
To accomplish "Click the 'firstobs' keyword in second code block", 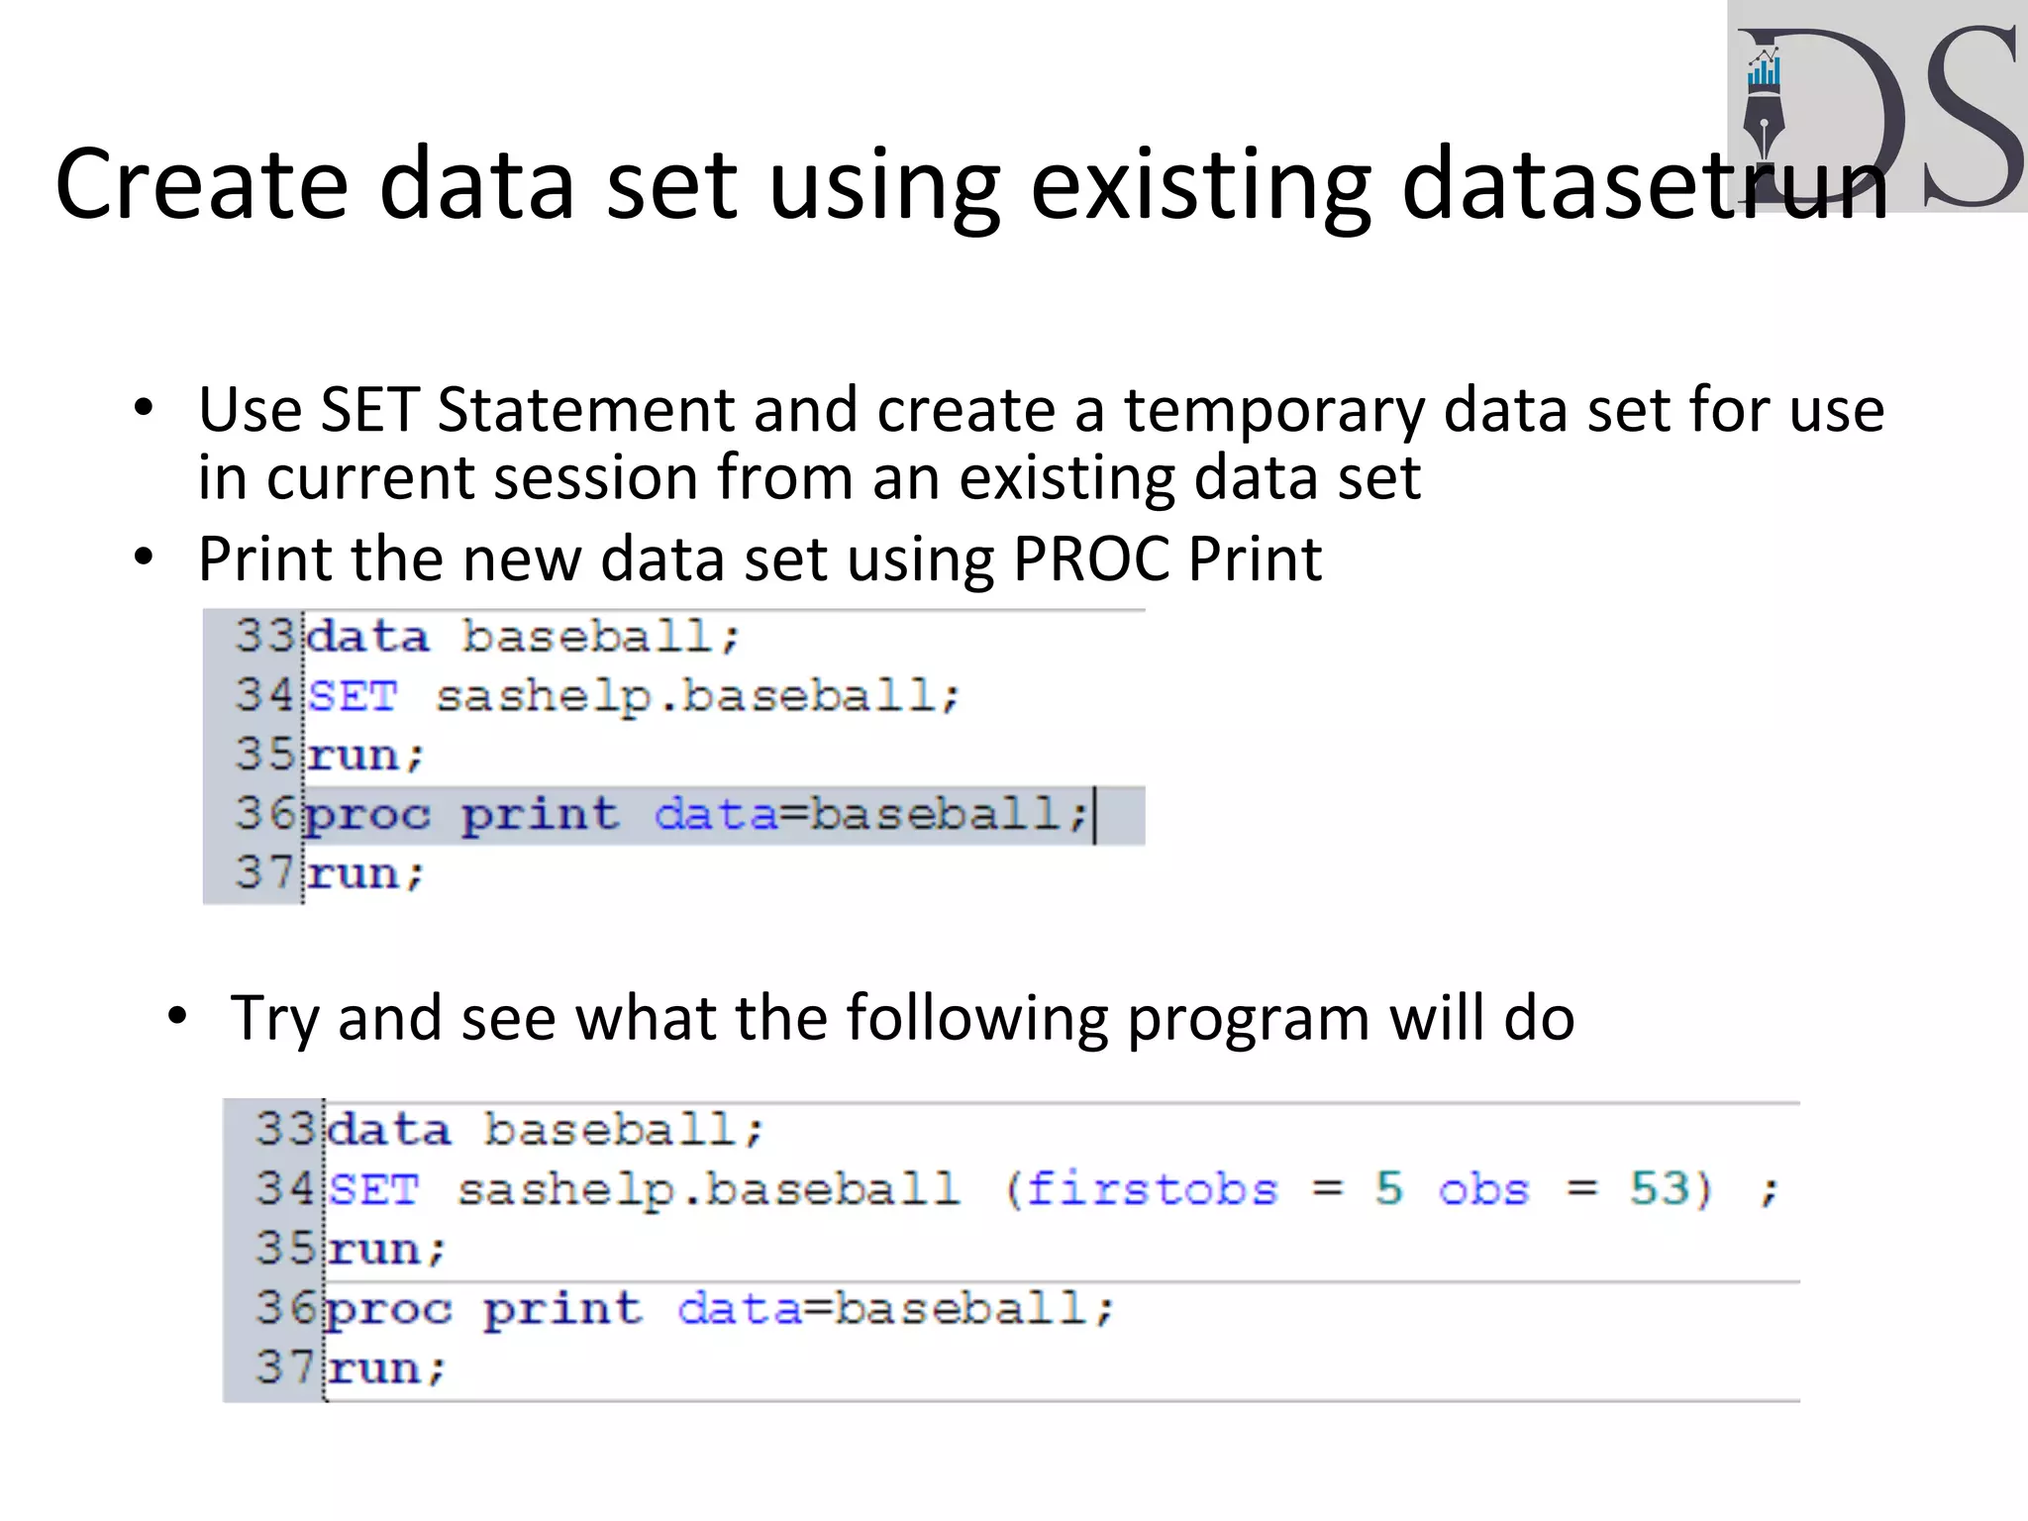I will click(1152, 1188).
